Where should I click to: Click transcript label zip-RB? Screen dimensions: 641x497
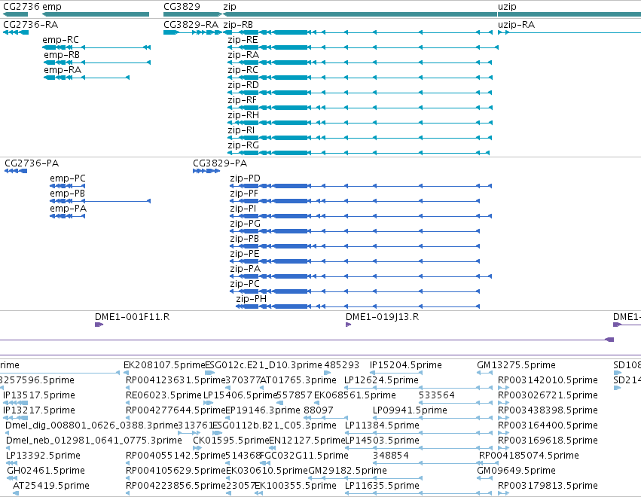point(238,25)
